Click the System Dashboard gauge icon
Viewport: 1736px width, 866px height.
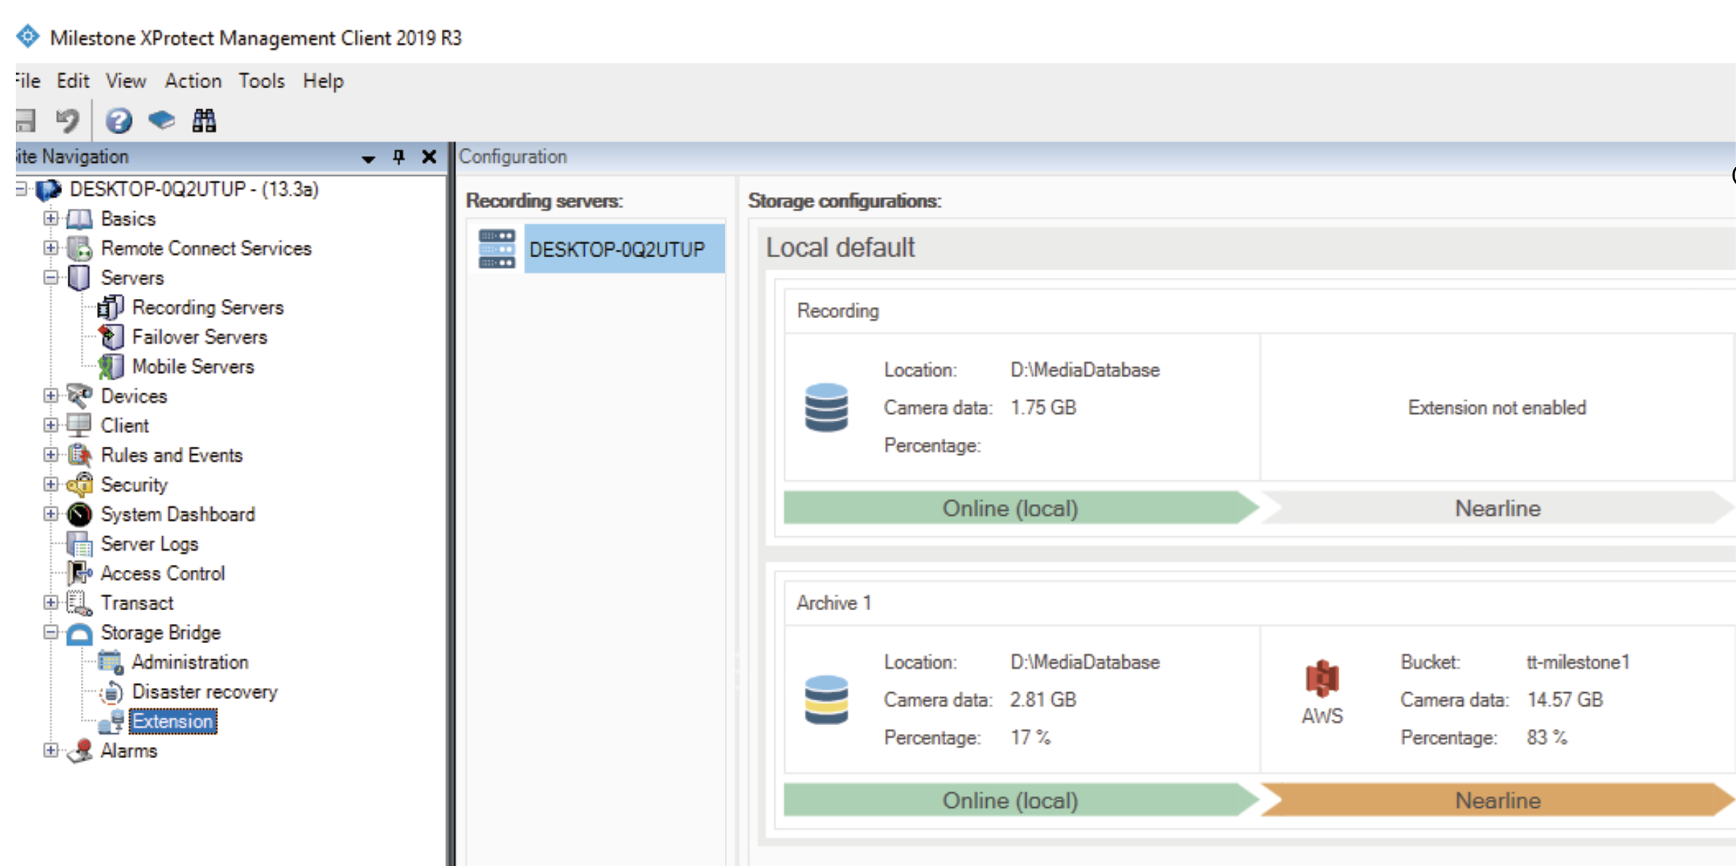tap(79, 514)
